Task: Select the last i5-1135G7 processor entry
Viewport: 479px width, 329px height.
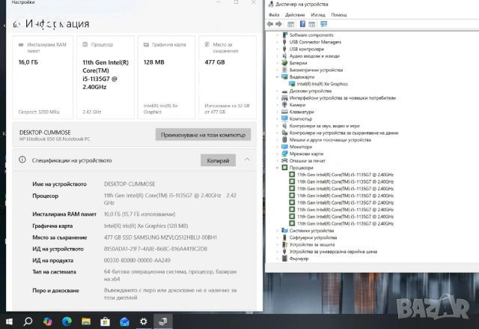Action: click(345, 223)
